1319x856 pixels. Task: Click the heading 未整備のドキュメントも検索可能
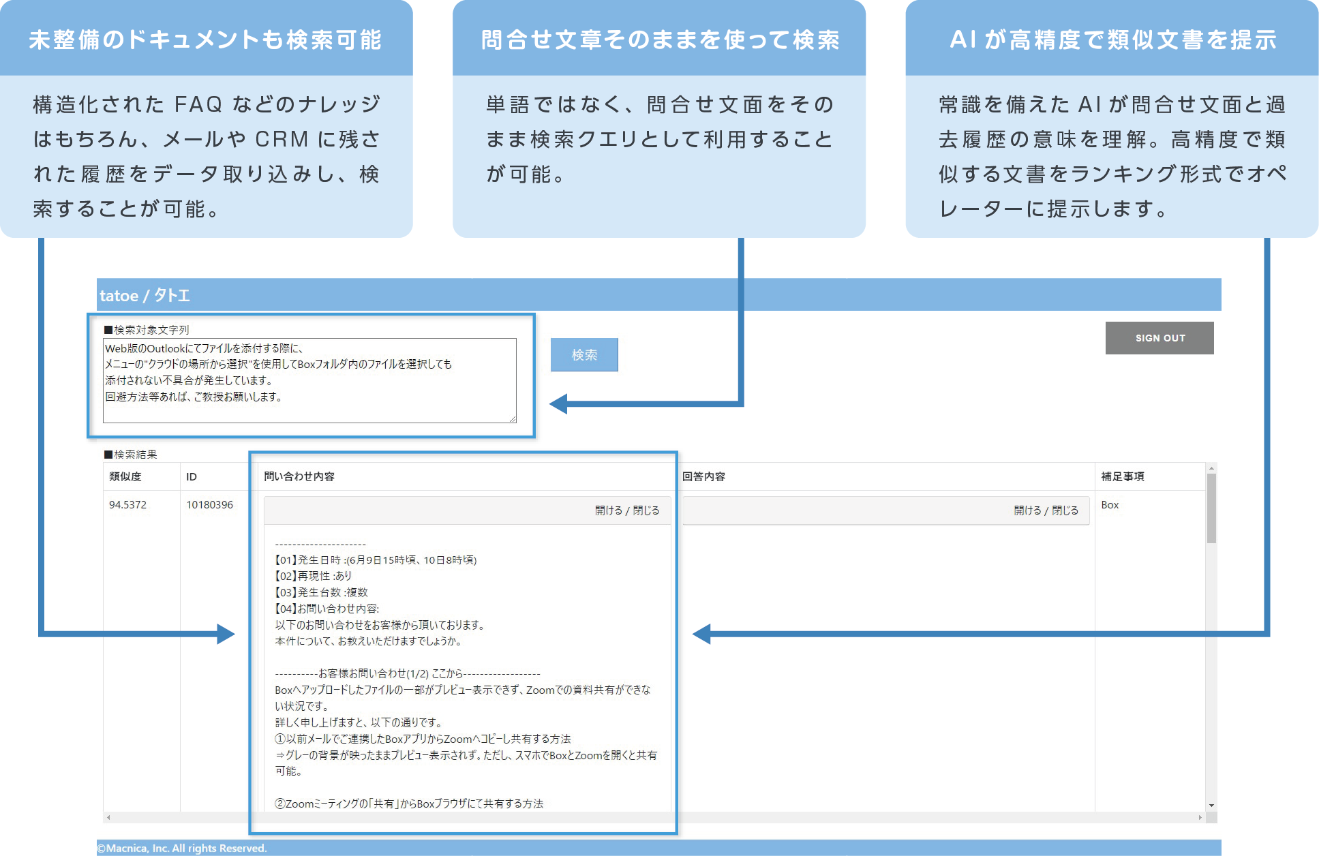click(x=205, y=40)
